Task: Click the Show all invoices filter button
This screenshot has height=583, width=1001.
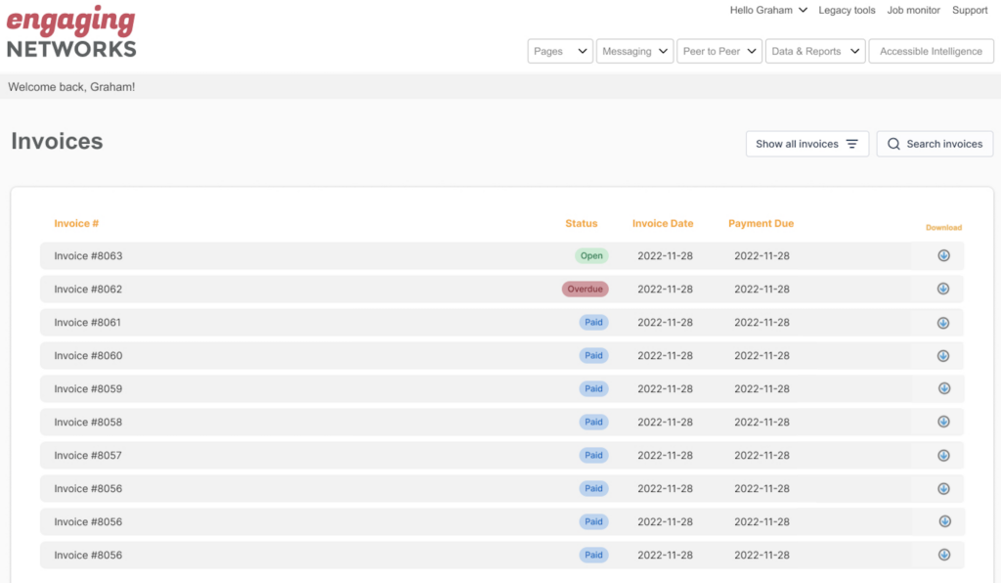Action: point(806,144)
